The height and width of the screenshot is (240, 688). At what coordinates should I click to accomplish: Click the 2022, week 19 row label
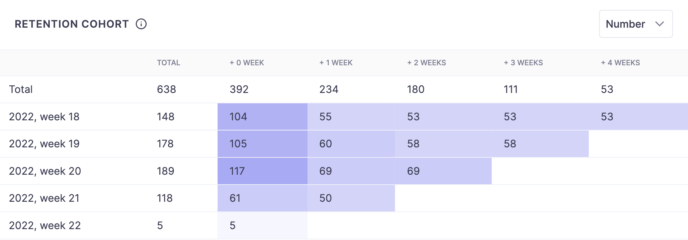click(44, 144)
